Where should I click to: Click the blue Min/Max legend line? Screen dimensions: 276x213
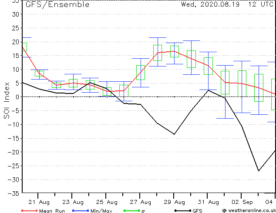click(x=81, y=210)
